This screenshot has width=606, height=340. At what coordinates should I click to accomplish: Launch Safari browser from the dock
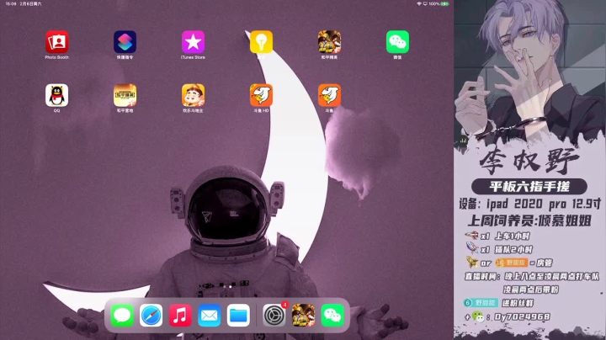151,316
